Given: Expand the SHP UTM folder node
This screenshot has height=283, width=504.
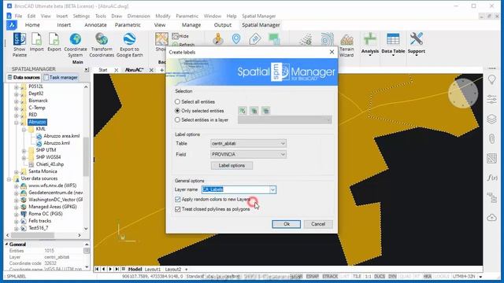Looking at the screenshot, I should tap(24, 150).
